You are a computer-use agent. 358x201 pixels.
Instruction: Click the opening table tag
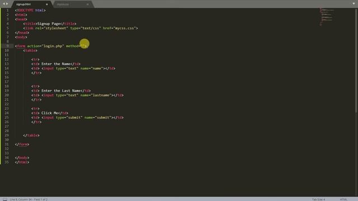[x=30, y=51]
